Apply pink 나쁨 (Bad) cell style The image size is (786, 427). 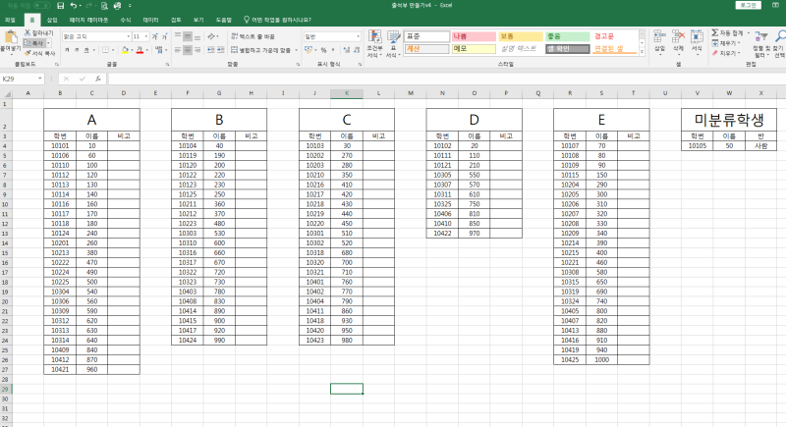pyautogui.click(x=474, y=36)
